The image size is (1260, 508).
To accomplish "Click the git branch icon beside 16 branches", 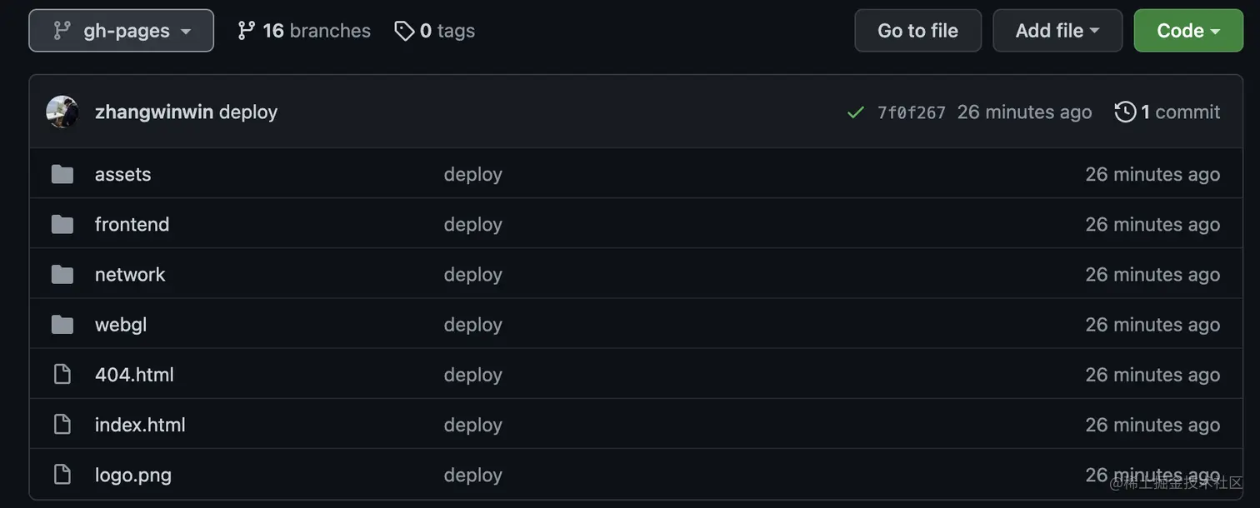I will click(x=246, y=31).
